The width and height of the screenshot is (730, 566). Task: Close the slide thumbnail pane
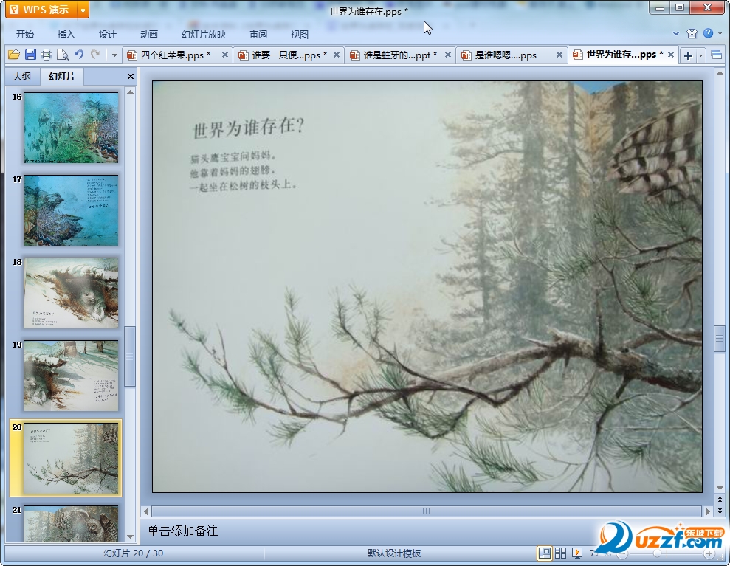[131, 76]
